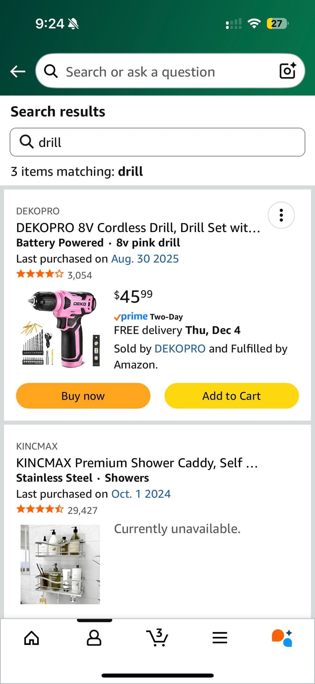
Task: Go to Home tab
Action: pos(32,638)
